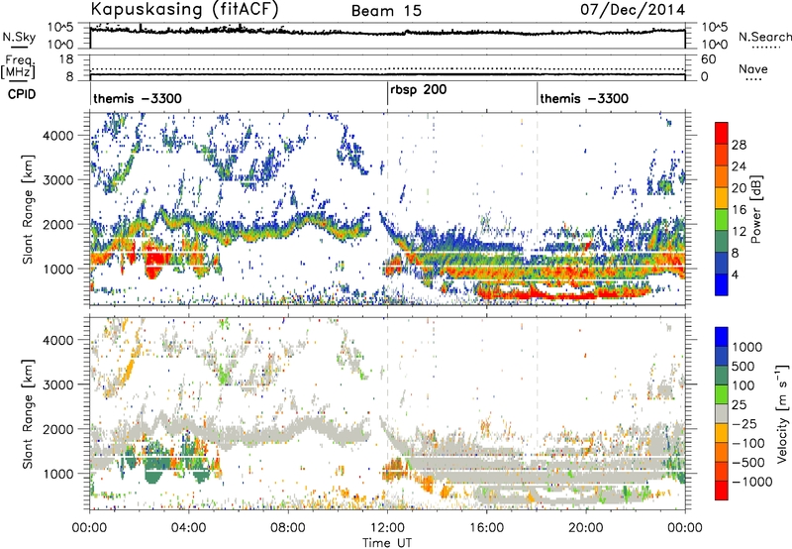Click the dark green Power segment between 8 and 12
The width and height of the screenshot is (792, 549).
tap(722, 242)
